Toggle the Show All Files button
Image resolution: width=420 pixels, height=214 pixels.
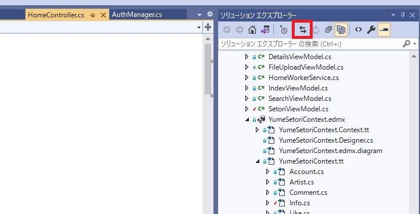pyautogui.click(x=341, y=30)
